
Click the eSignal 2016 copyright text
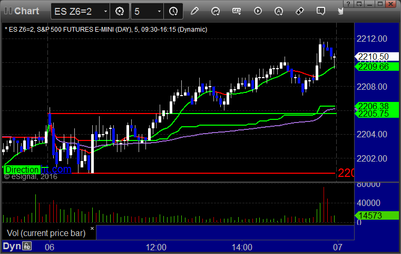click(31, 176)
